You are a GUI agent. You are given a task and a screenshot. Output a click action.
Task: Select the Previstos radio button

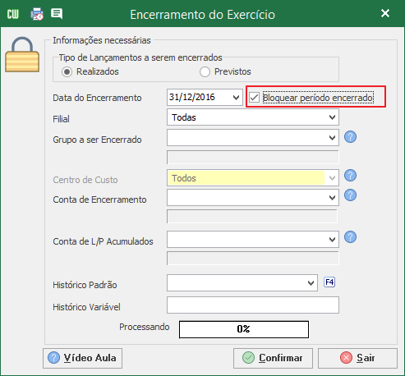205,72
